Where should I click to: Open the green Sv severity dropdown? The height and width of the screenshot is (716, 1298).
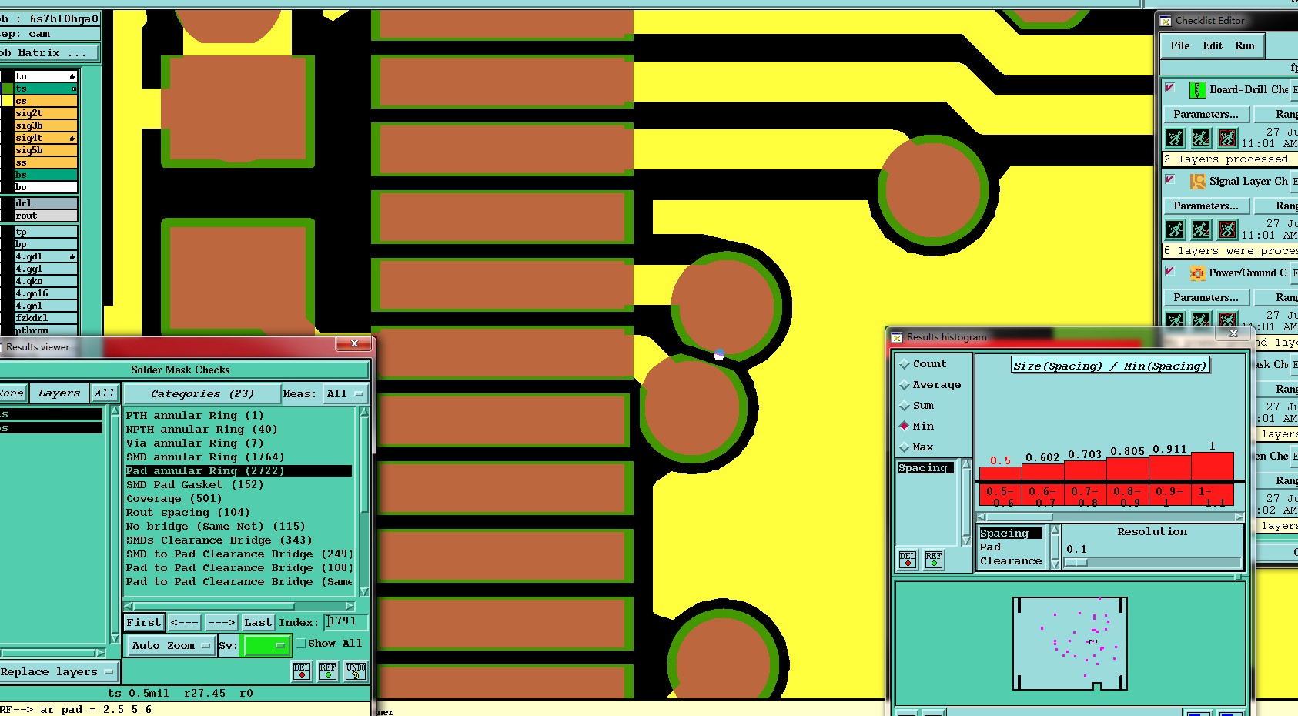(266, 646)
